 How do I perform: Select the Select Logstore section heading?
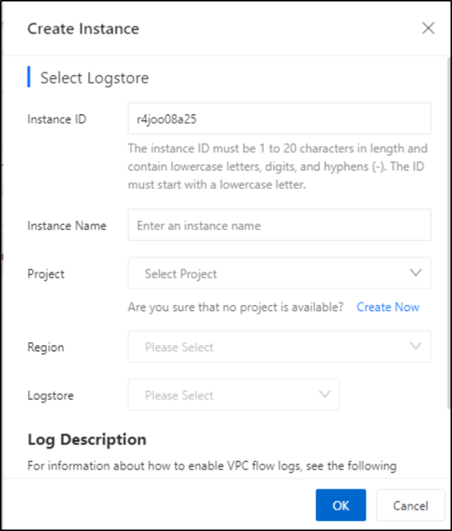95,77
